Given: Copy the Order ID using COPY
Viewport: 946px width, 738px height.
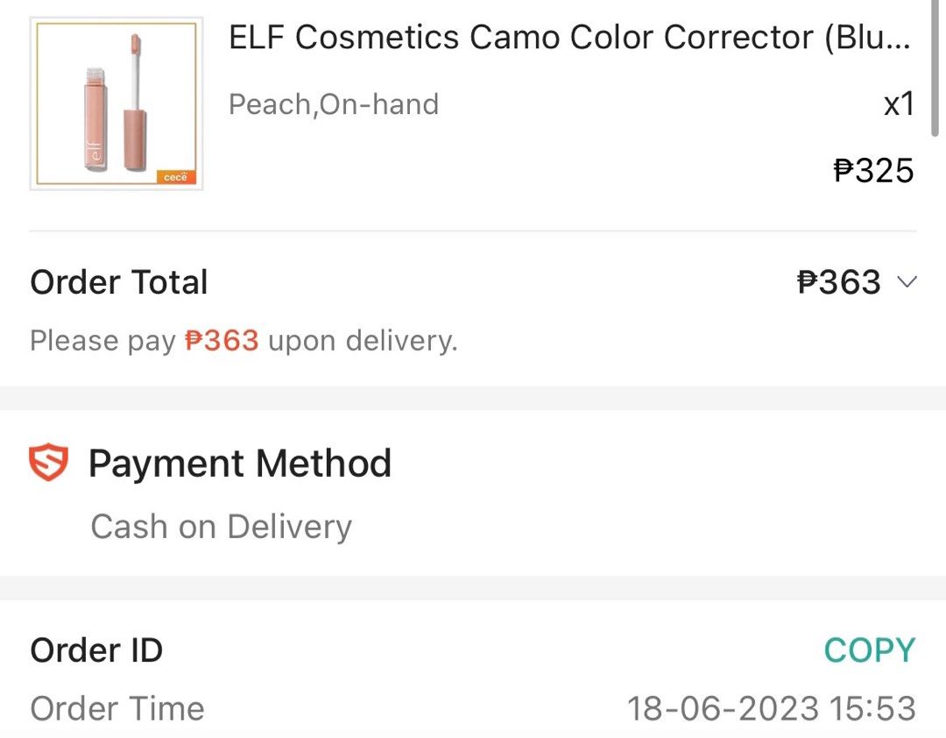Looking at the screenshot, I should pos(871,649).
